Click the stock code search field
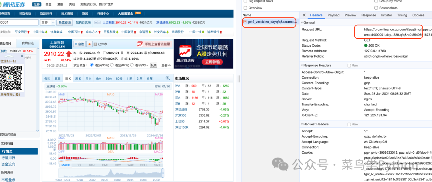The width and height of the screenshot is (432, 182). (x=19, y=22)
